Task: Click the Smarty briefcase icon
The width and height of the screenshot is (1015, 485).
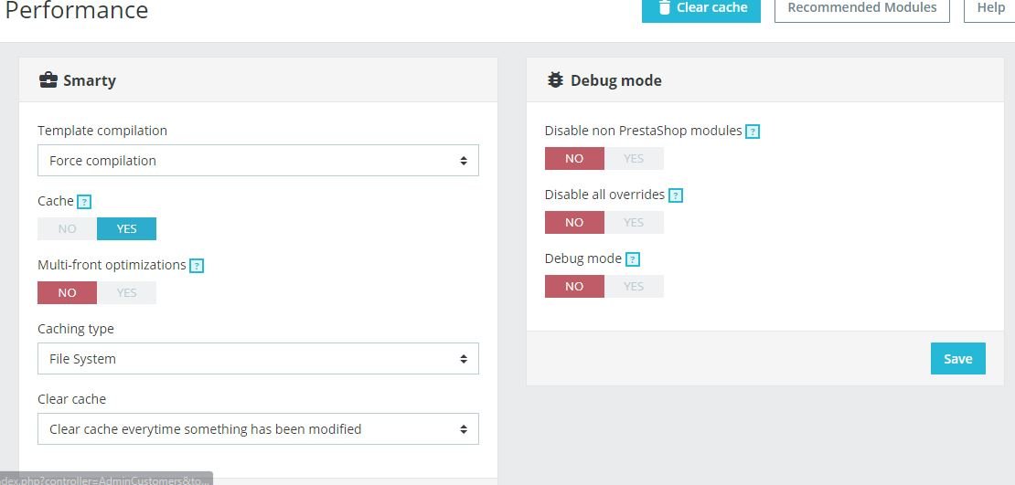Action: coord(48,80)
